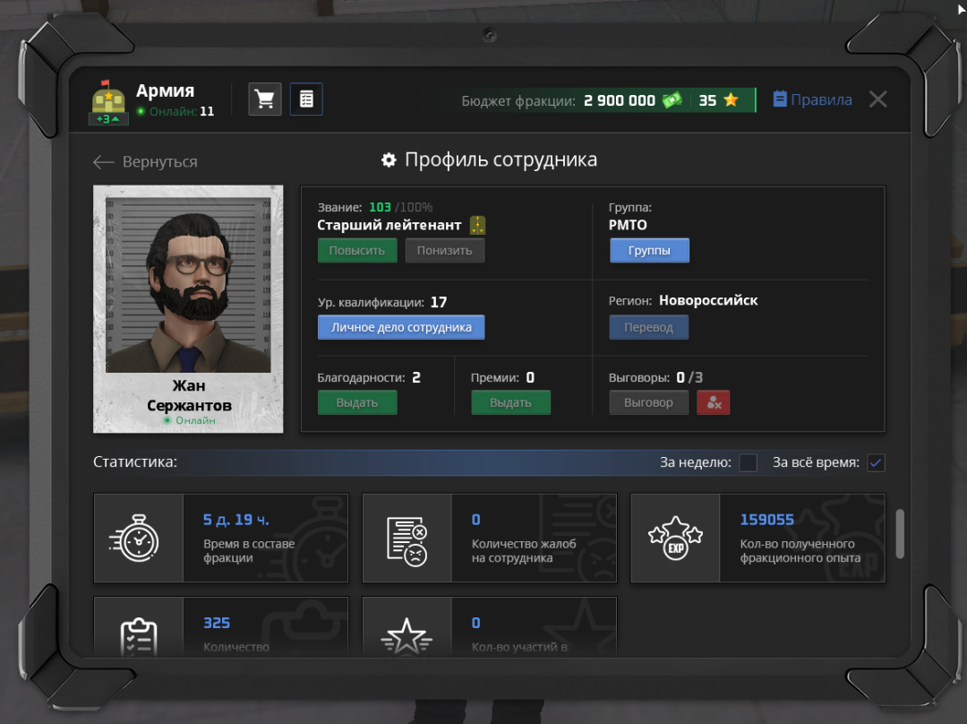Close the faction tablet panel

[x=878, y=99]
